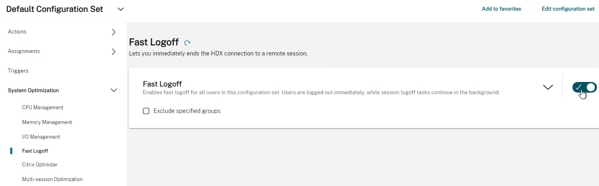Click the Actions menu label
599x186 pixels.
click(17, 32)
